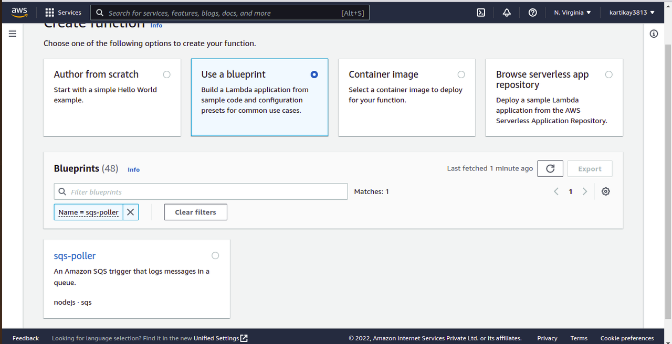The width and height of the screenshot is (672, 344).
Task: Choose the sqs-poller blueprint radio
Action: pos(215,255)
